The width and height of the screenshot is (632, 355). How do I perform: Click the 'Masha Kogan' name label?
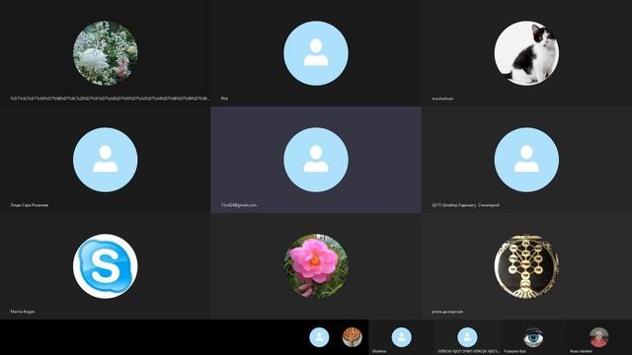[x=23, y=312]
